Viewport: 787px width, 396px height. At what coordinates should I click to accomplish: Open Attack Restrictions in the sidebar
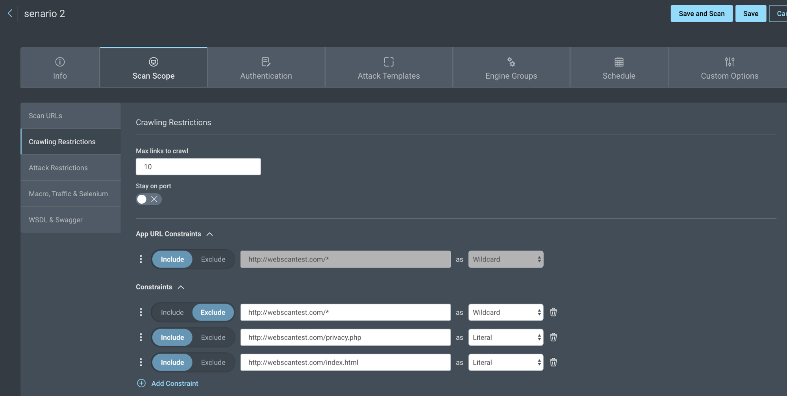pos(58,168)
